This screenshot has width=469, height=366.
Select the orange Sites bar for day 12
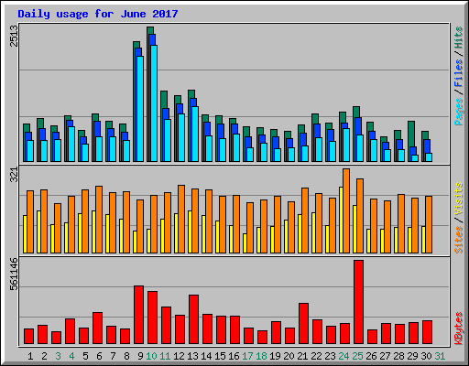coord(181,219)
